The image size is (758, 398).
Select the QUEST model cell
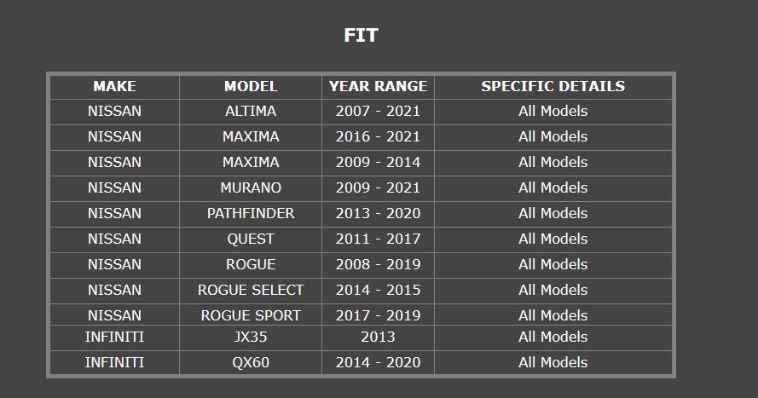251,239
